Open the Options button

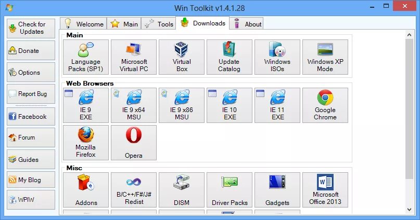(31, 72)
